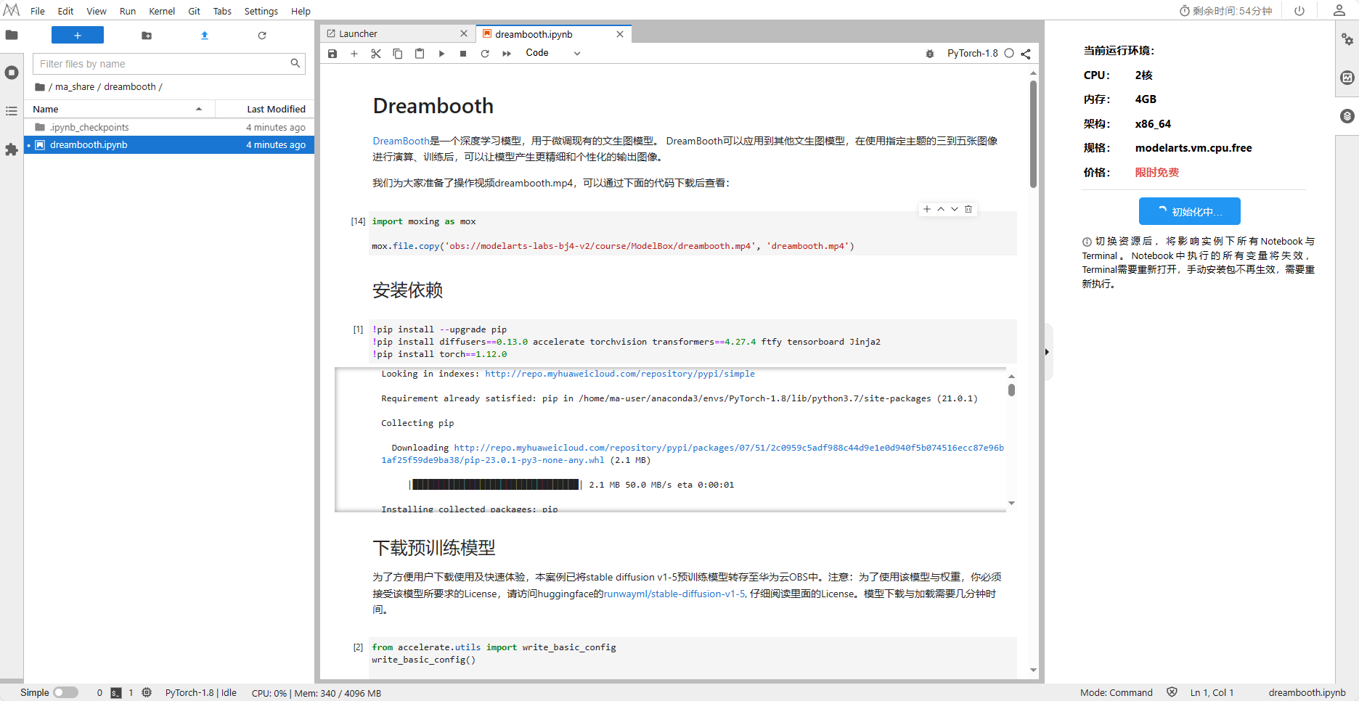Image resolution: width=1359 pixels, height=701 pixels.
Task: Restart kernel and run all cells
Action: point(507,54)
